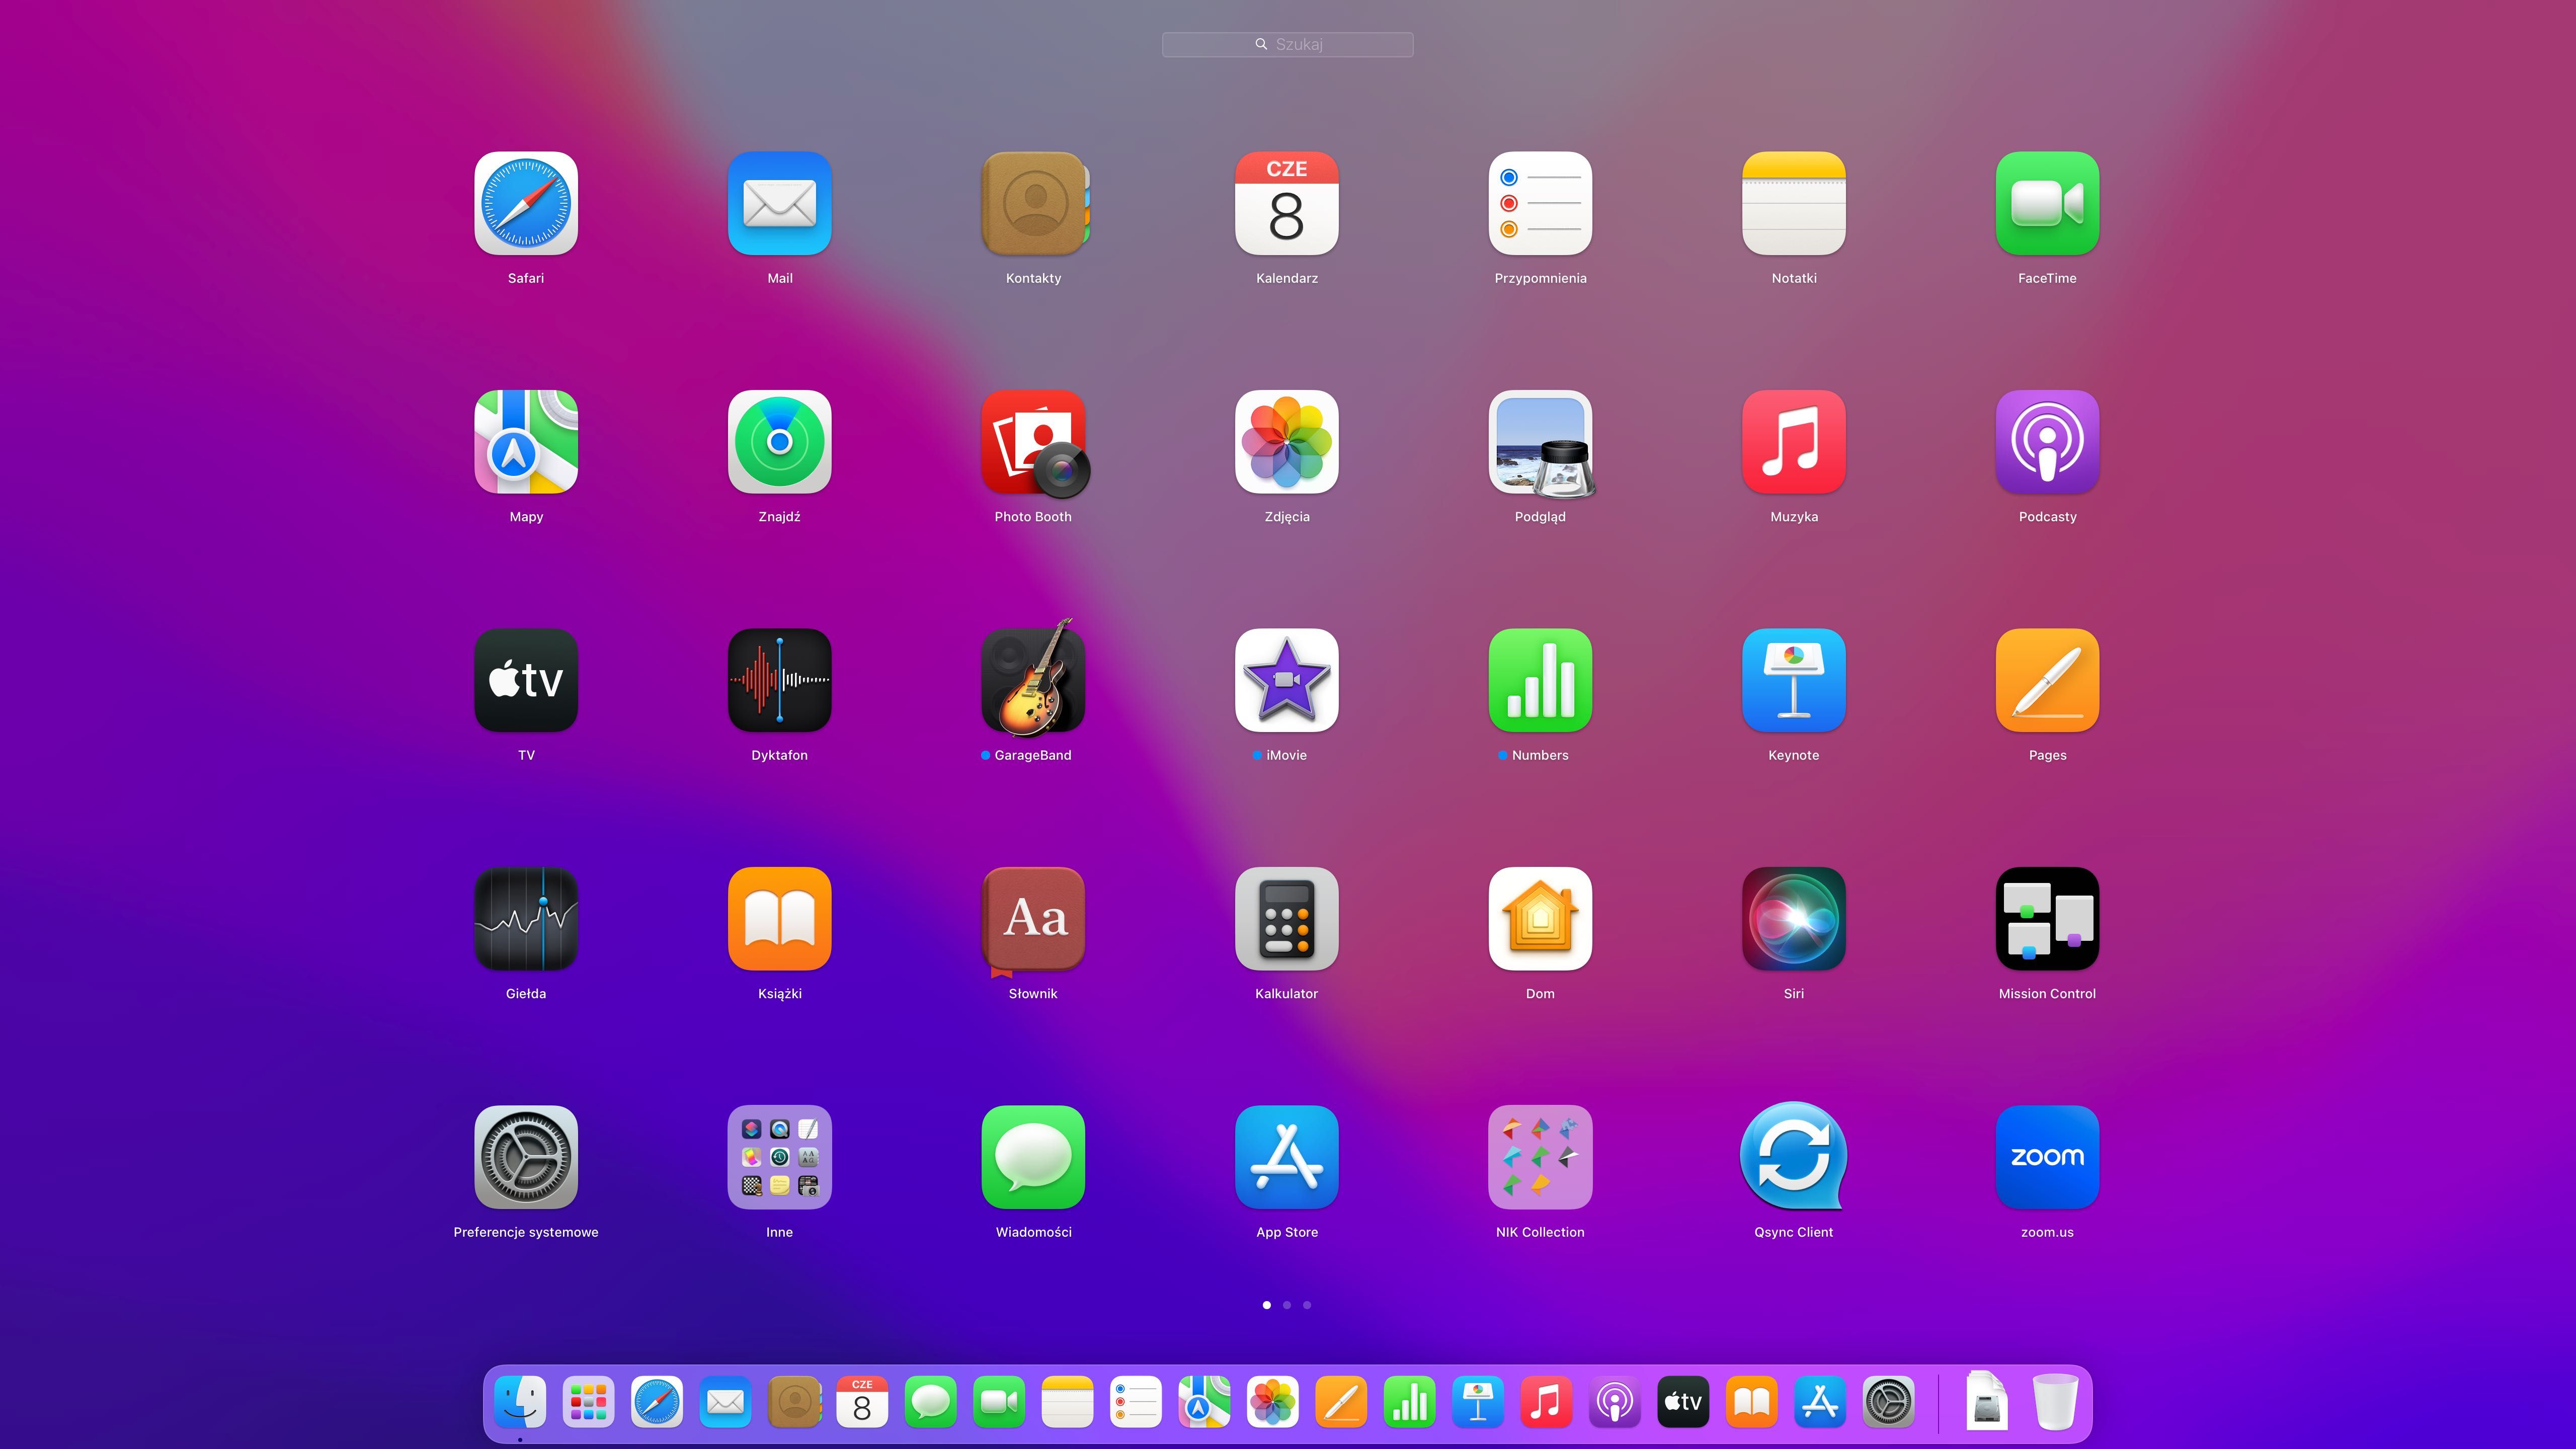Open Zdjęcia app in Launchpad
The width and height of the screenshot is (2576, 1449).
click(x=1287, y=442)
